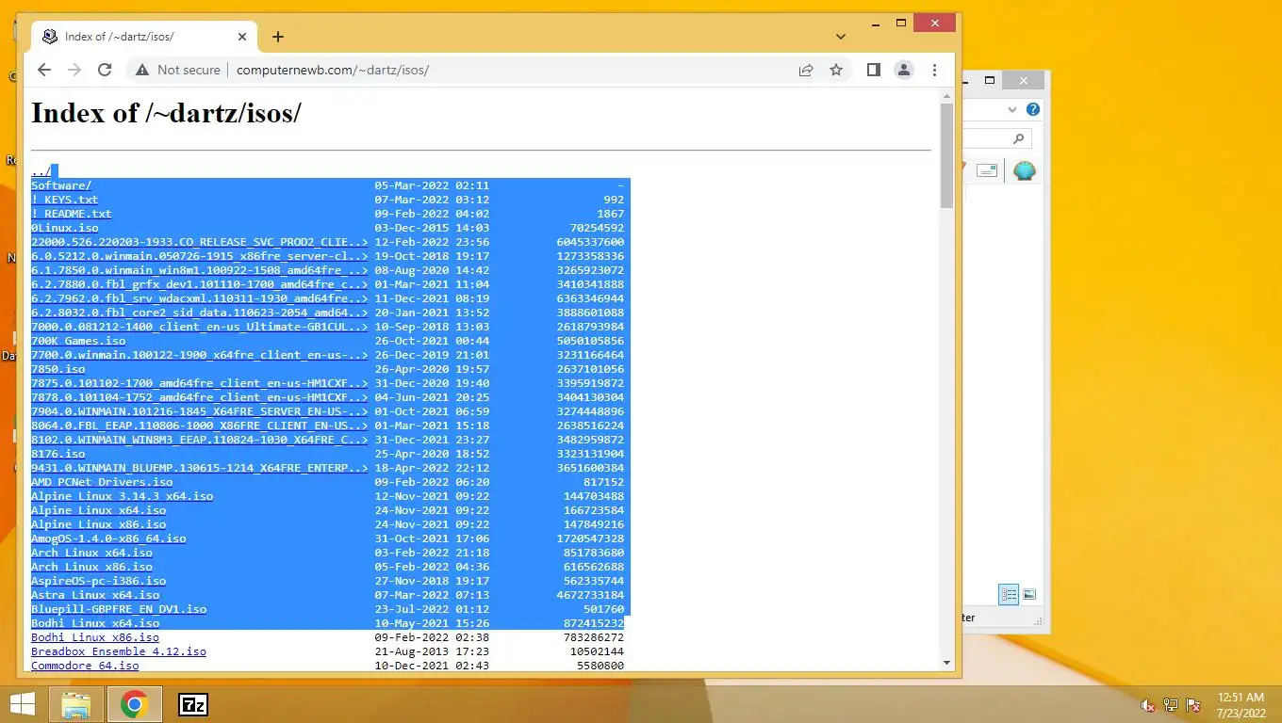The width and height of the screenshot is (1282, 723).
Task: Close the Index of /~dartz/isos/ tab
Action: (x=242, y=37)
